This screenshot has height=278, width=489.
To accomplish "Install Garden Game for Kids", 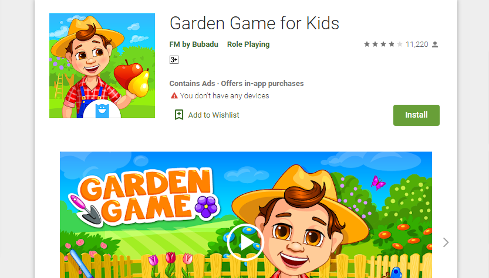I will (416, 115).
